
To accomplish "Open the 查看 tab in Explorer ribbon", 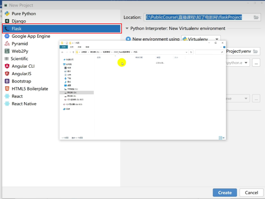I will click(x=85, y=47).
